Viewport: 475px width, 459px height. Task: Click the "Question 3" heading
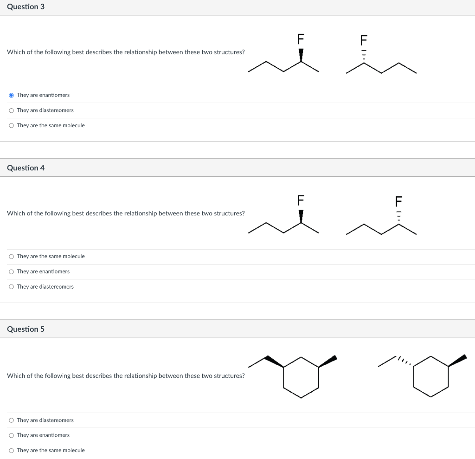pyautogui.click(x=26, y=6)
